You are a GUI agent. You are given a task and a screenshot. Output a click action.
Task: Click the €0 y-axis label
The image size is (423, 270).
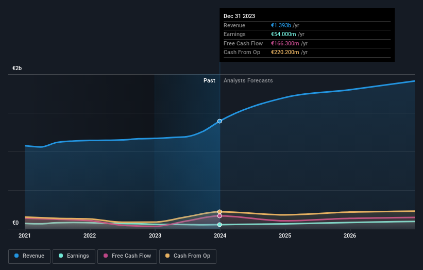(15, 223)
